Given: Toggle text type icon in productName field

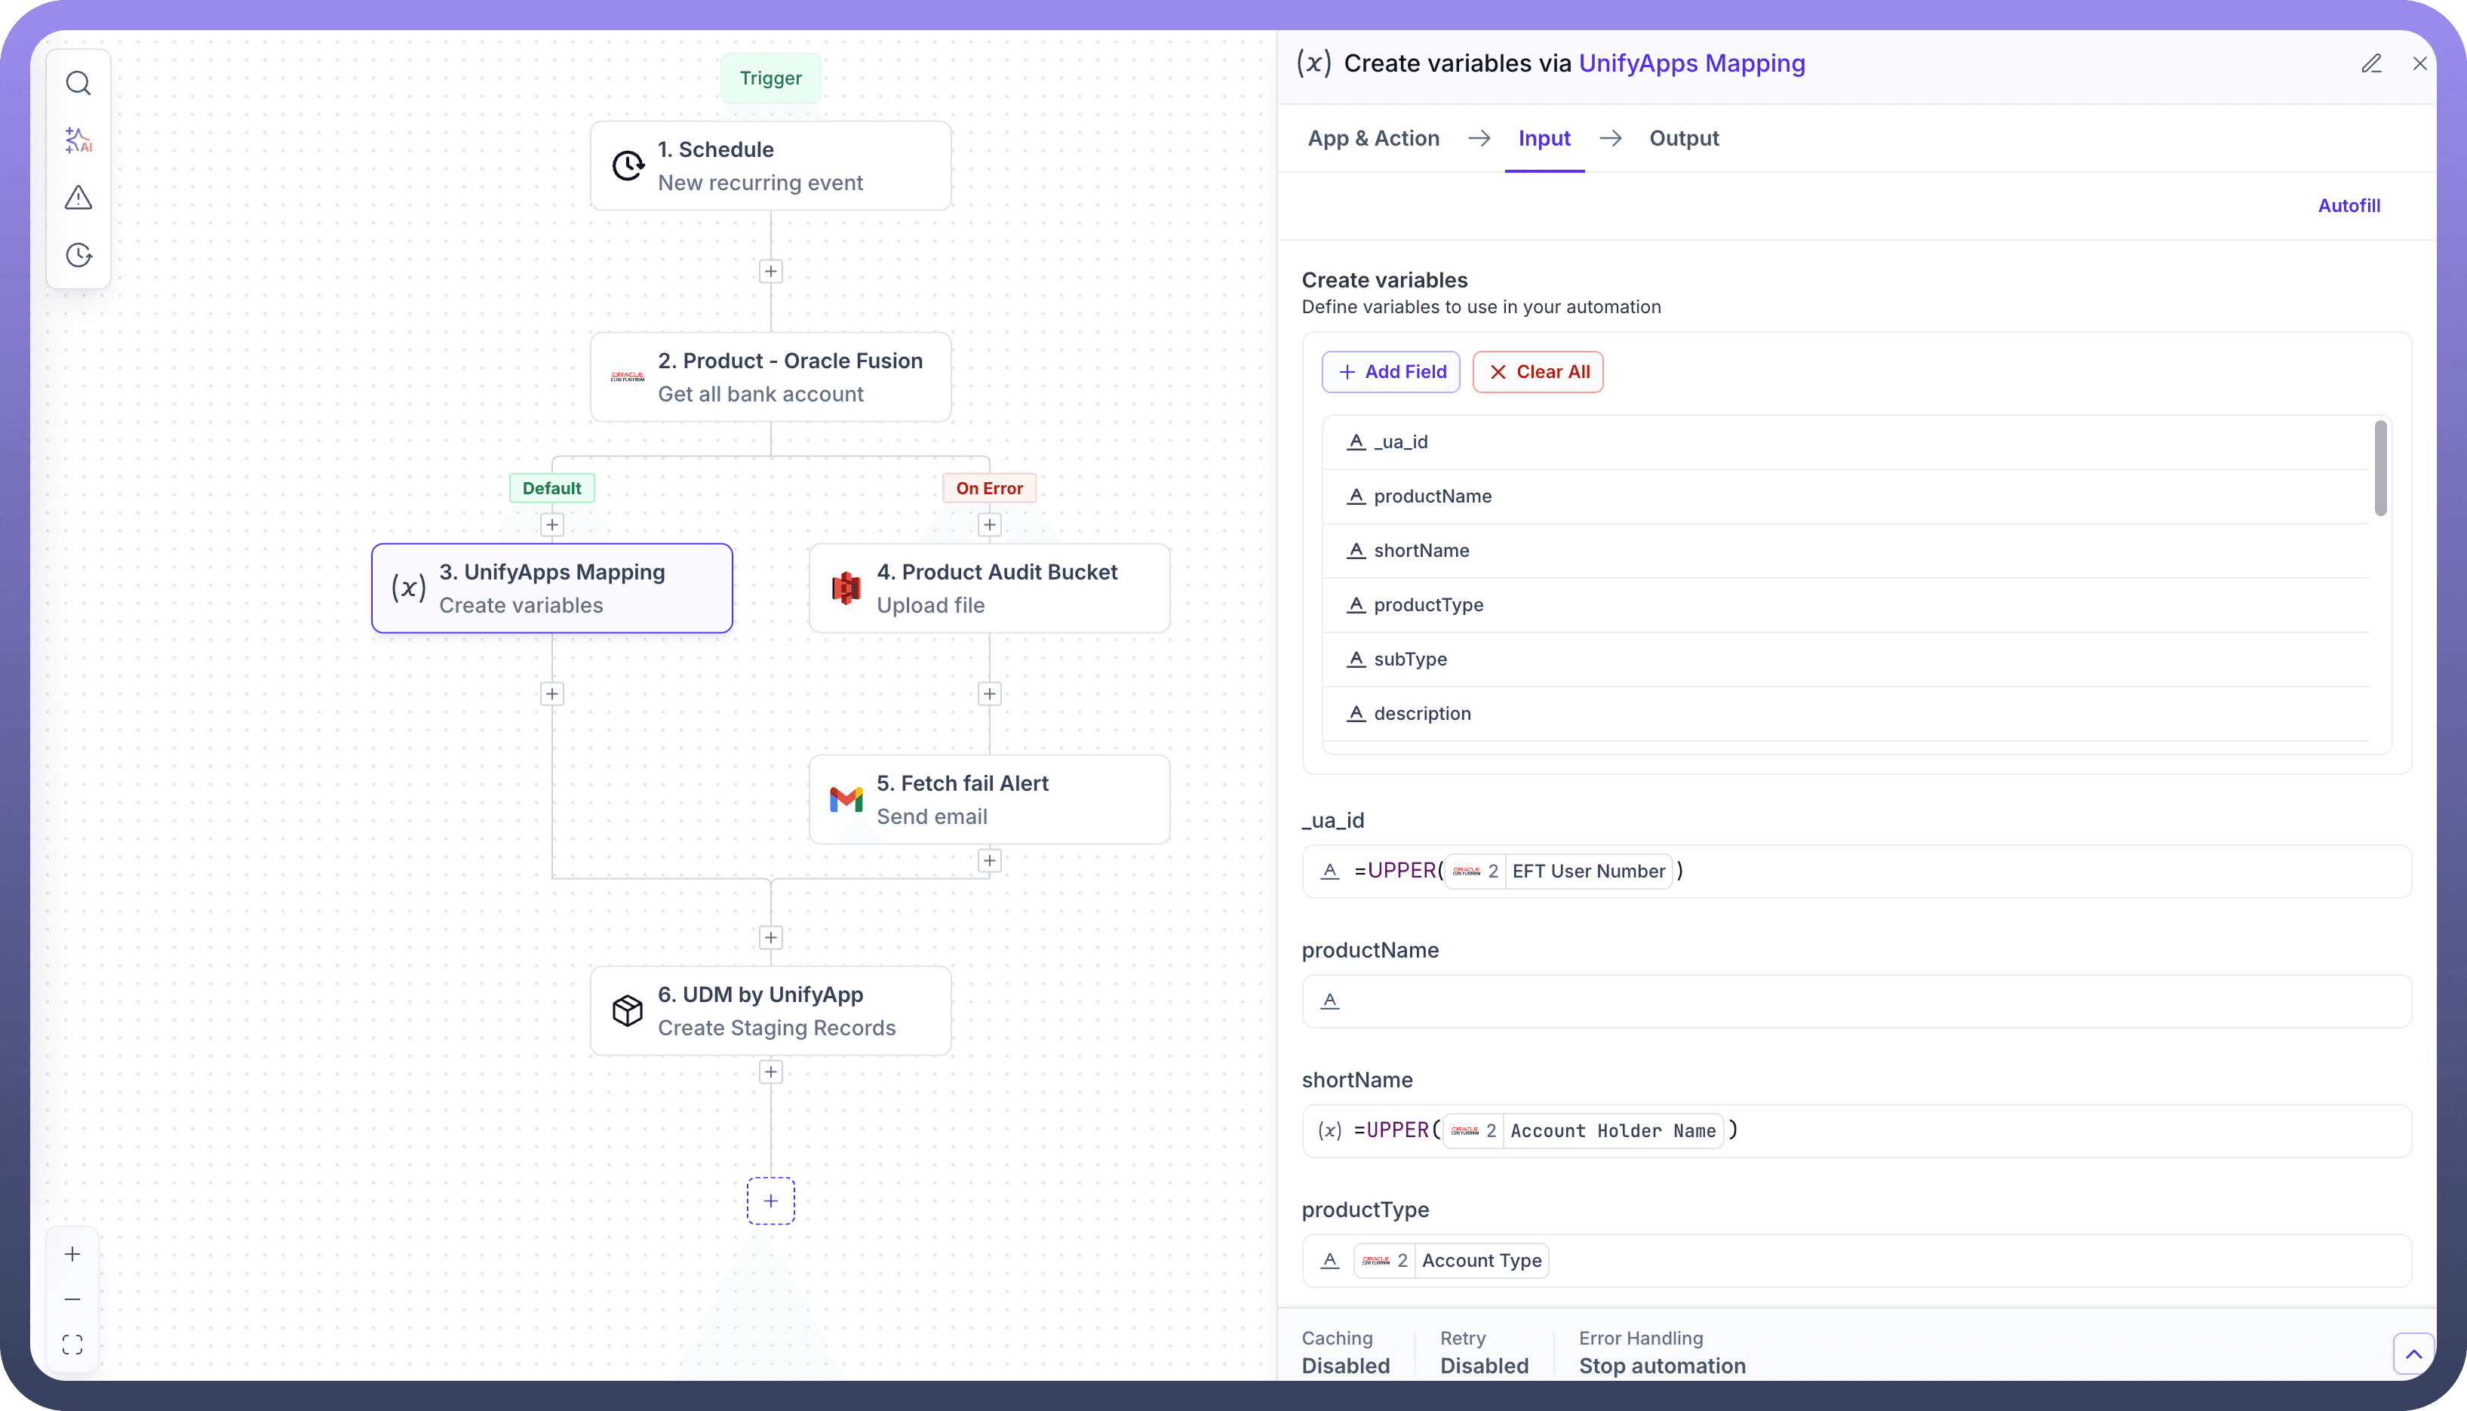Looking at the screenshot, I should tap(1330, 1000).
